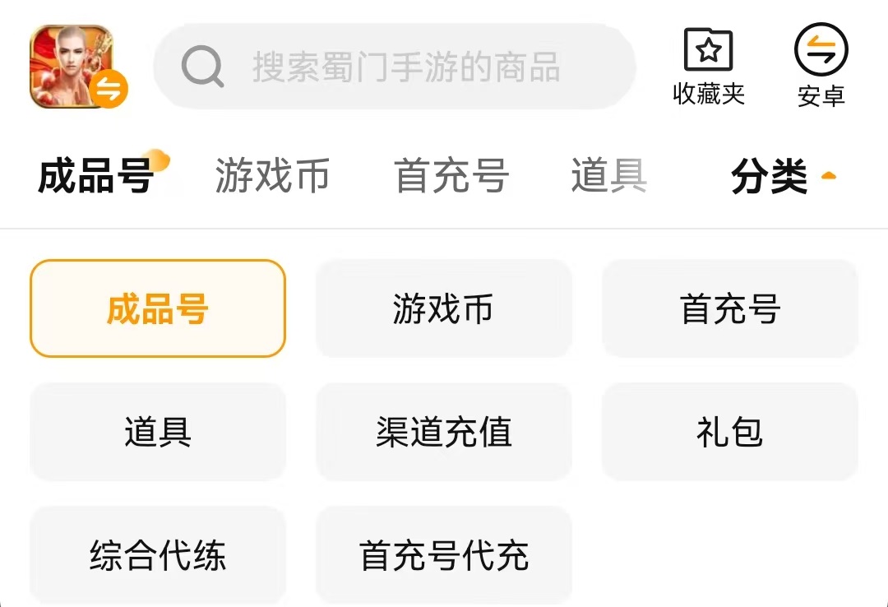The height and width of the screenshot is (607, 888).
Task: Click the orange arrow beside 分类
Action: coord(829,175)
